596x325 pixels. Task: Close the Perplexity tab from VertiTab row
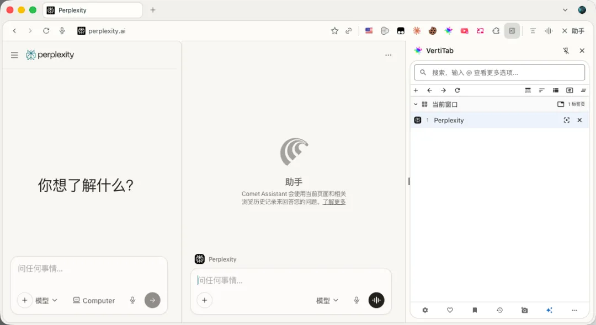coord(579,120)
